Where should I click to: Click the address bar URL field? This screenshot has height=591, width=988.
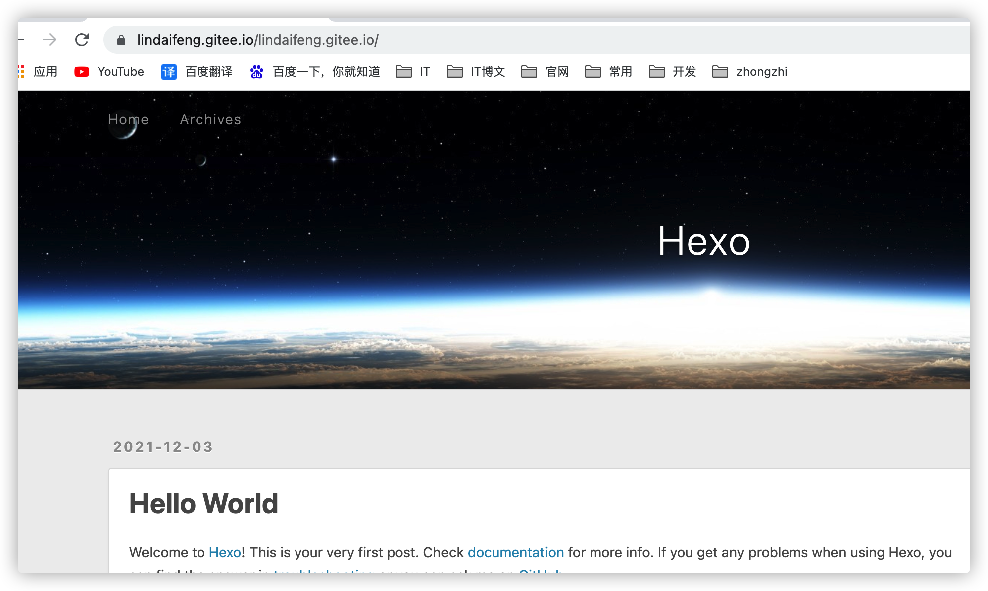pyautogui.click(x=537, y=40)
